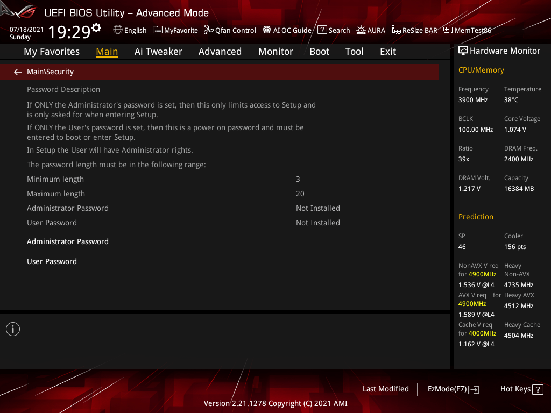551x413 pixels.
Task: Open the BIOS Search tool
Action: pos(334,30)
